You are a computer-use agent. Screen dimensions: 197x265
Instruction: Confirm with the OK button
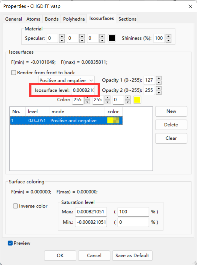point(60,255)
